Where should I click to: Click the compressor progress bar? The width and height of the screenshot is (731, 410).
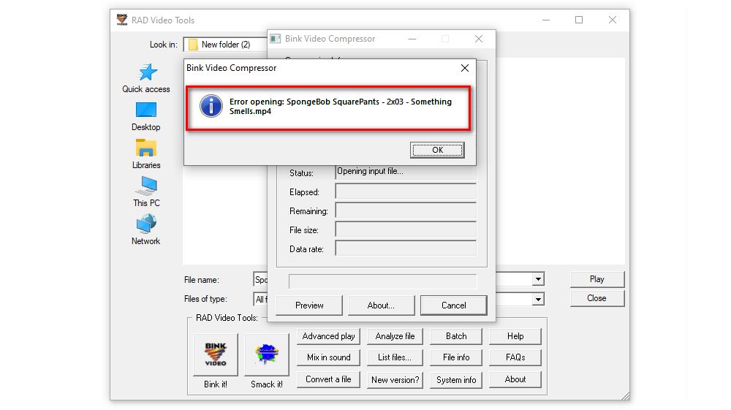[383, 281]
